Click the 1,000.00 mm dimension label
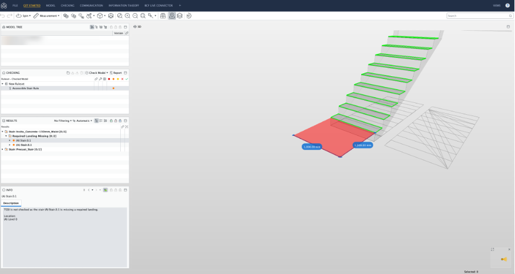Image resolution: width=515 pixels, height=274 pixels. point(312,147)
